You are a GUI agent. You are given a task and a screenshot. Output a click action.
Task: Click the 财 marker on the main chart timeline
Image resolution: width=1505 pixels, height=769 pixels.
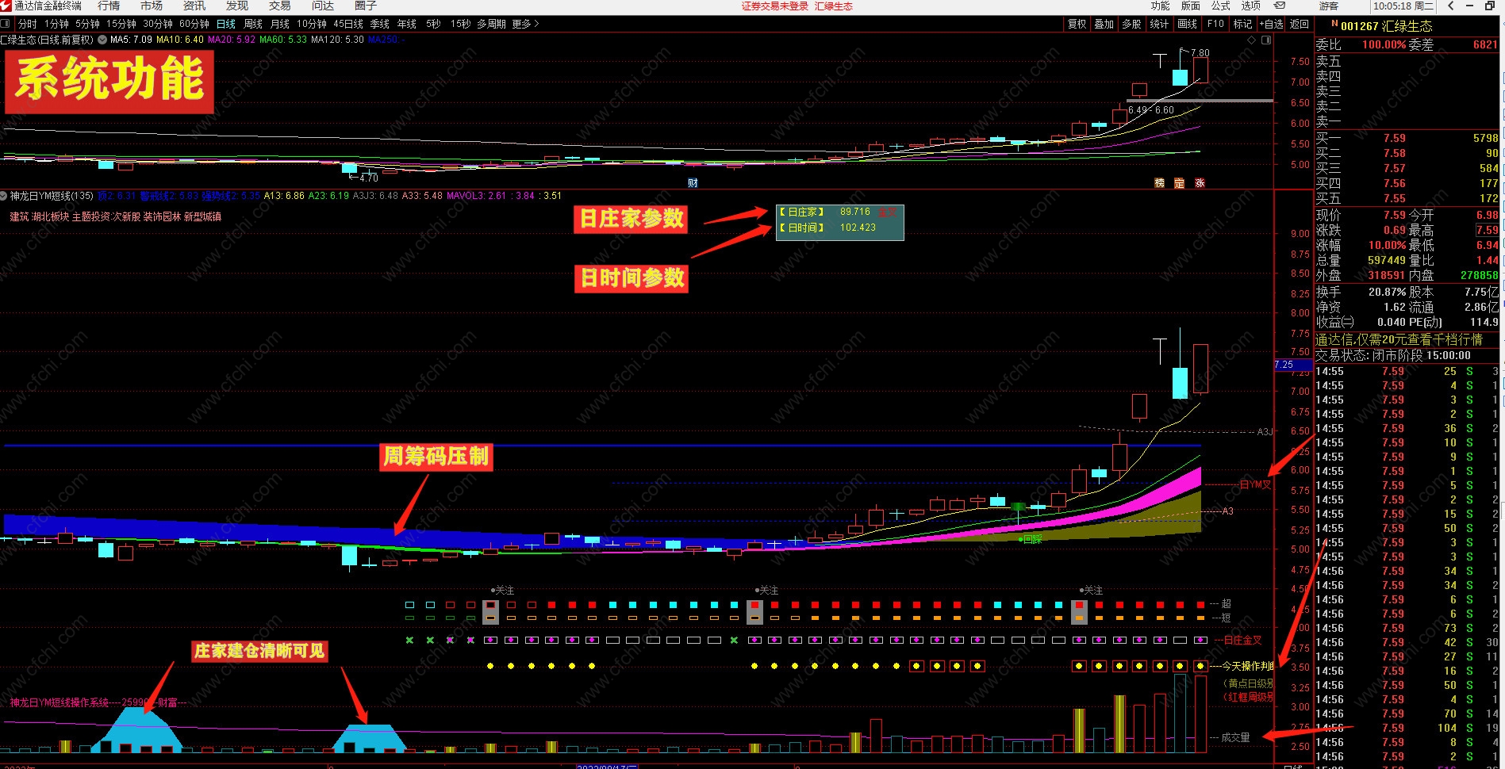point(693,183)
